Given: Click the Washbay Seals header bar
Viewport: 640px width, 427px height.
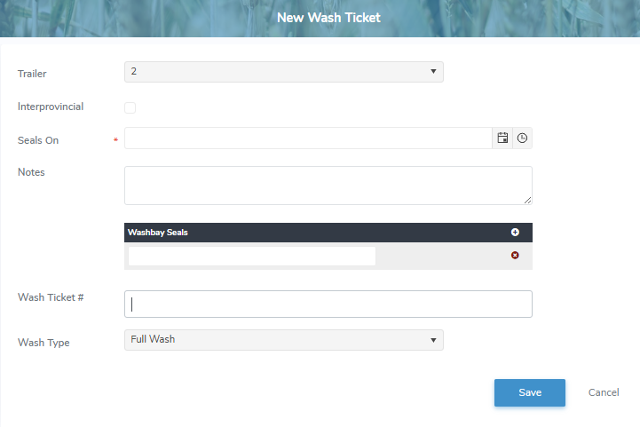Looking at the screenshot, I should click(311, 232).
